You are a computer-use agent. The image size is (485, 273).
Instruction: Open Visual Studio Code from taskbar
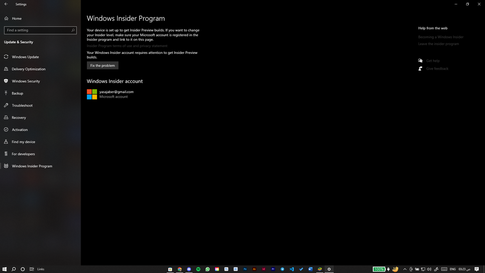tap(292, 269)
